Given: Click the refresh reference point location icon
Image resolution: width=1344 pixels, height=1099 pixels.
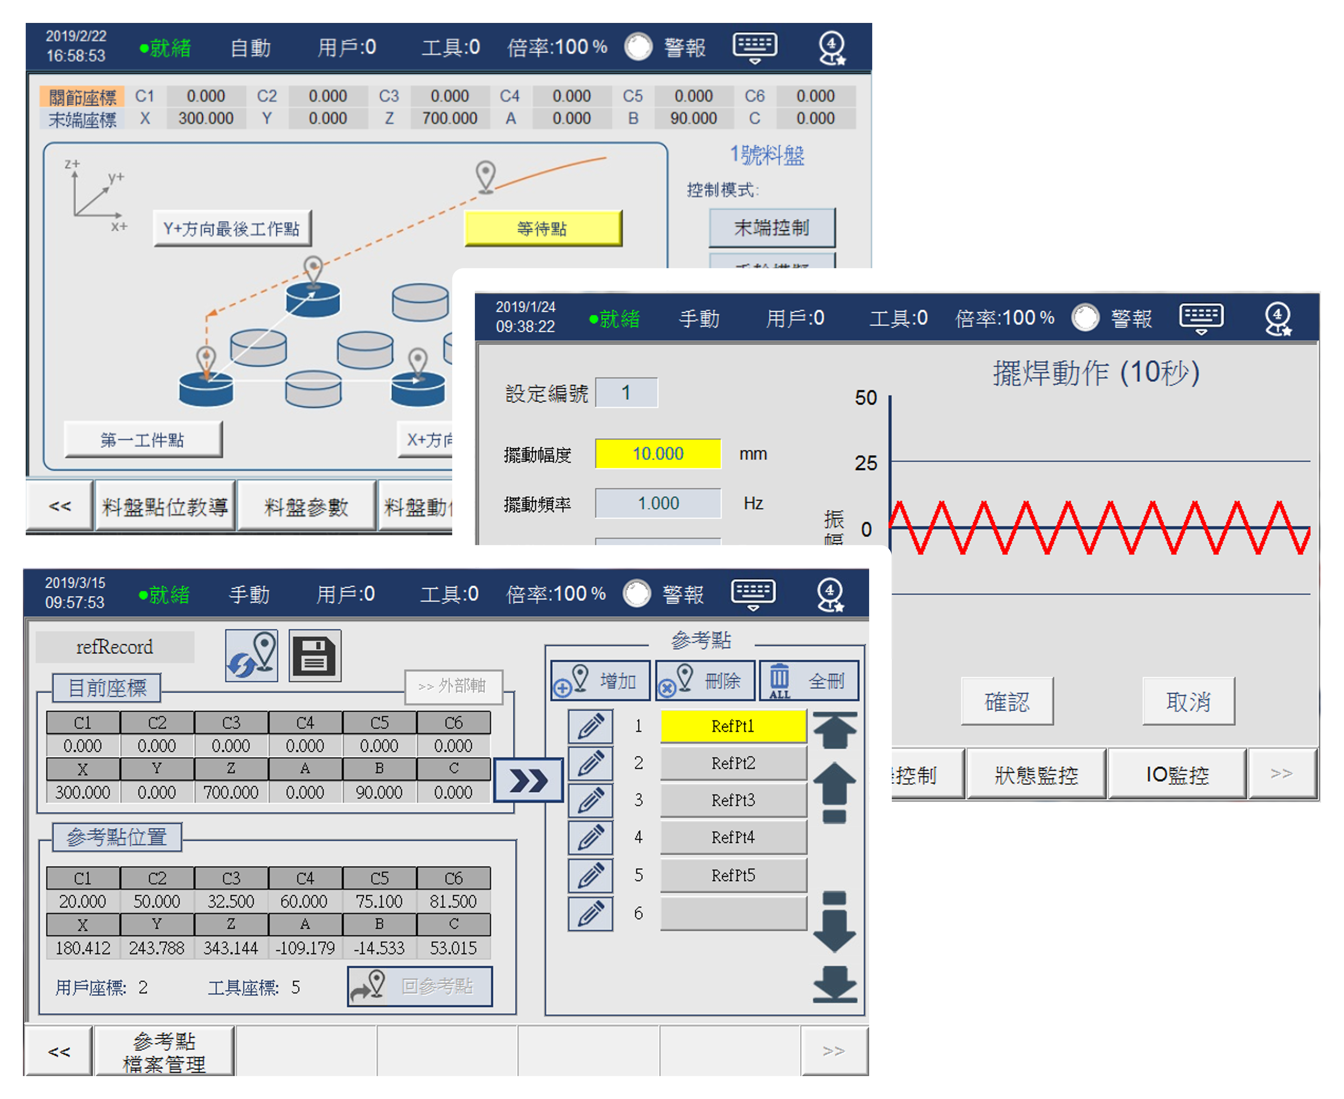Looking at the screenshot, I should (x=251, y=655).
